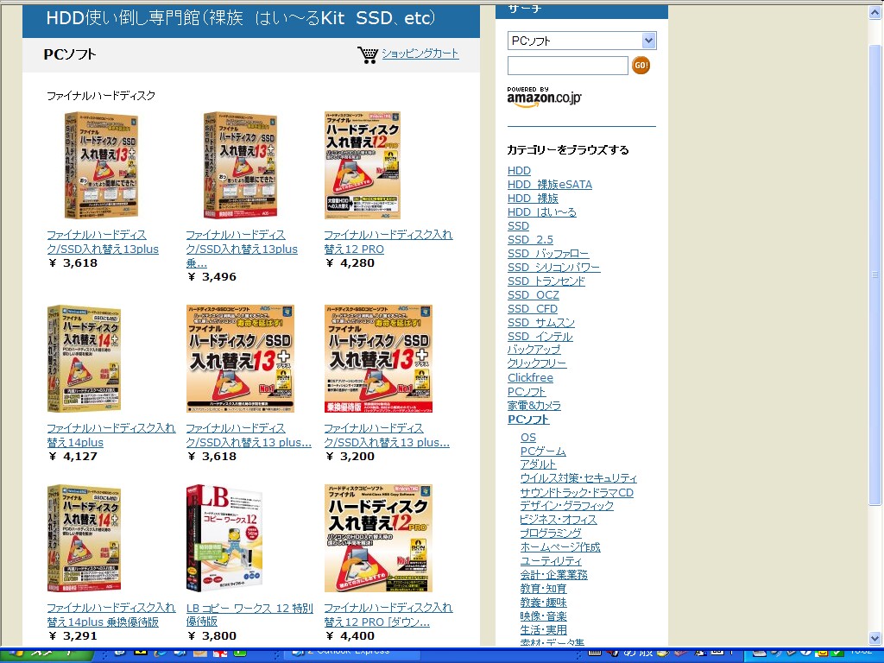
Task: Open the ウイルス対策・セキュリティ subcategory
Action: coord(578,478)
